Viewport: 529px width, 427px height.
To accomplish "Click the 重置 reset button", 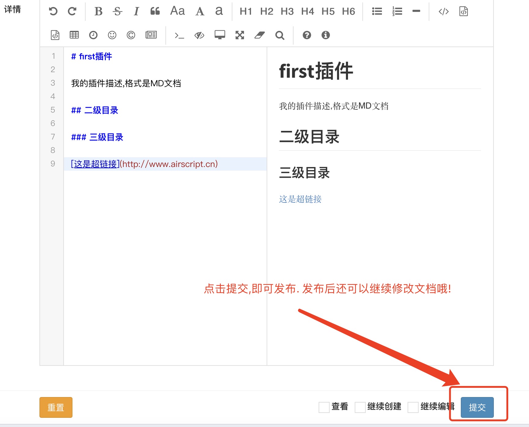I will point(56,407).
